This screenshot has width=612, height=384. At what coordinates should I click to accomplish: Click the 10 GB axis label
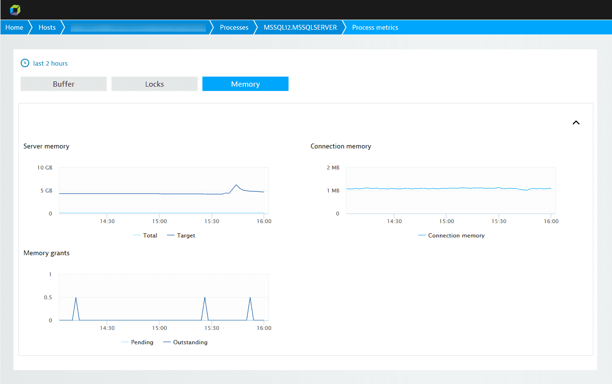45,168
